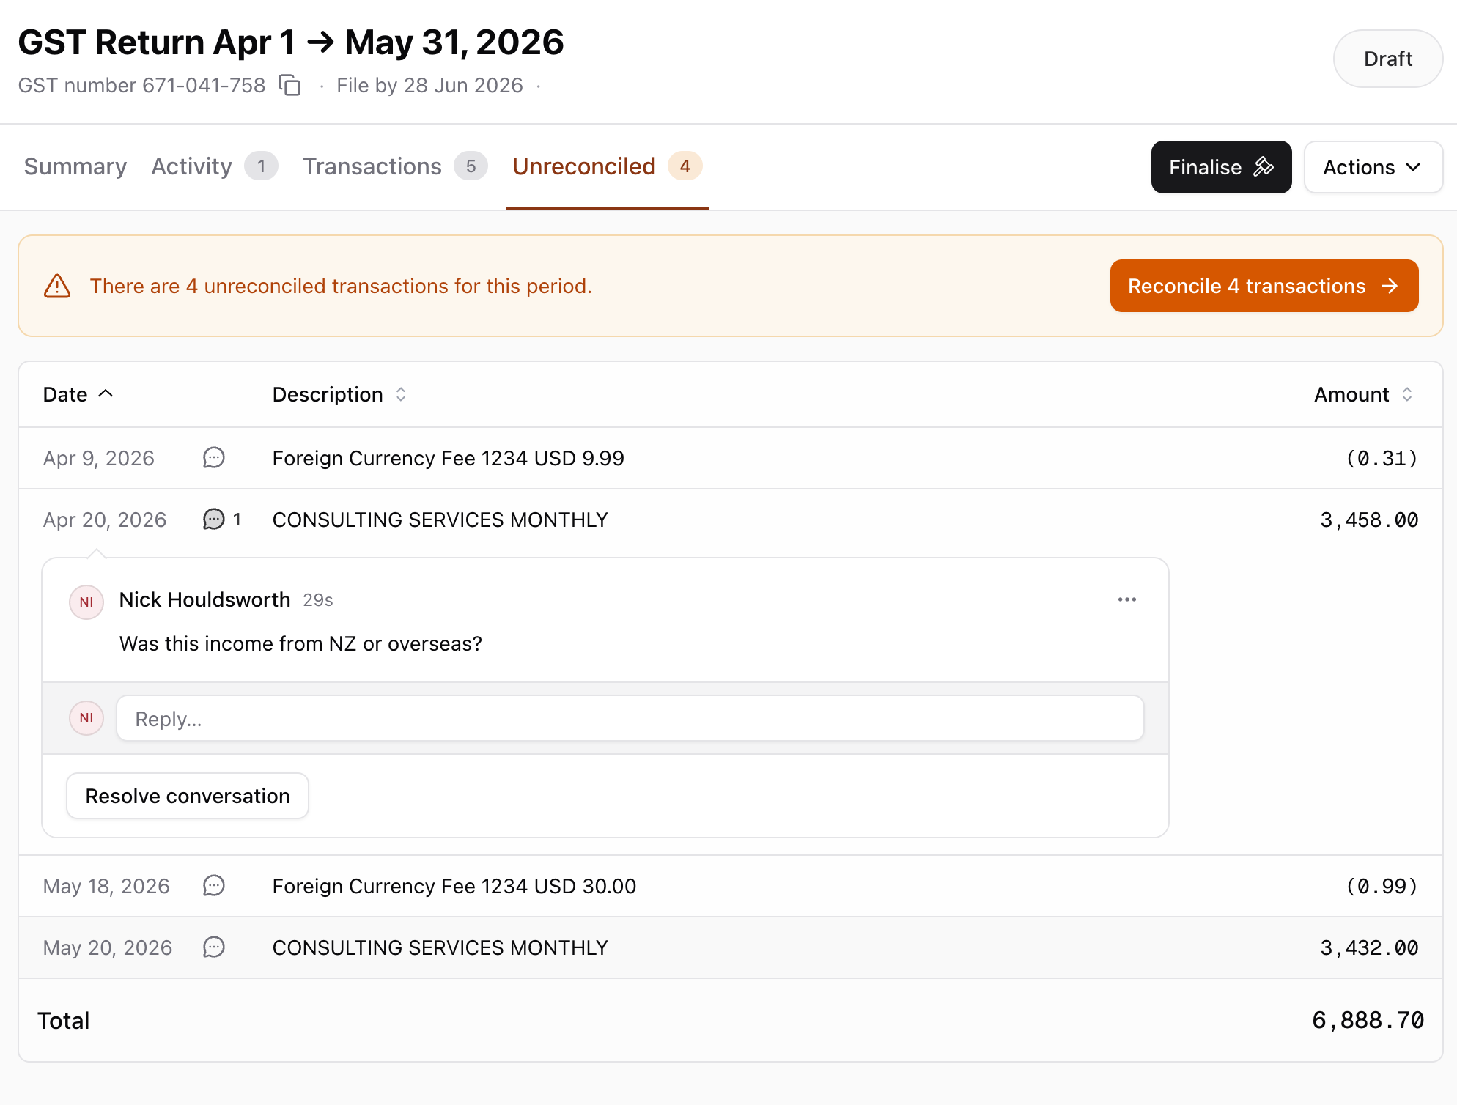Image resolution: width=1457 pixels, height=1105 pixels.
Task: Open three-dot menu on Nick Houldsworth's comment
Action: [1127, 599]
